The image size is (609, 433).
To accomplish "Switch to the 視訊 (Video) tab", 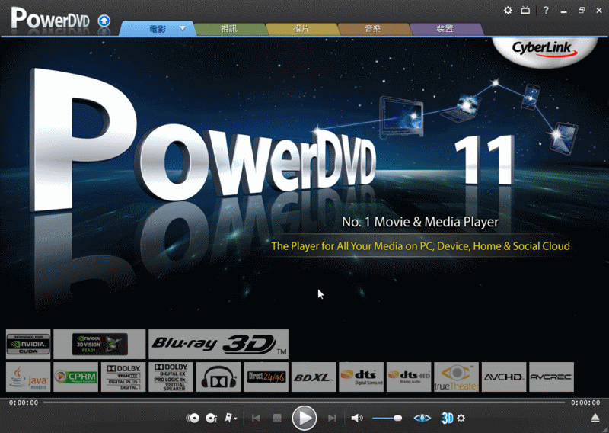I will point(229,29).
